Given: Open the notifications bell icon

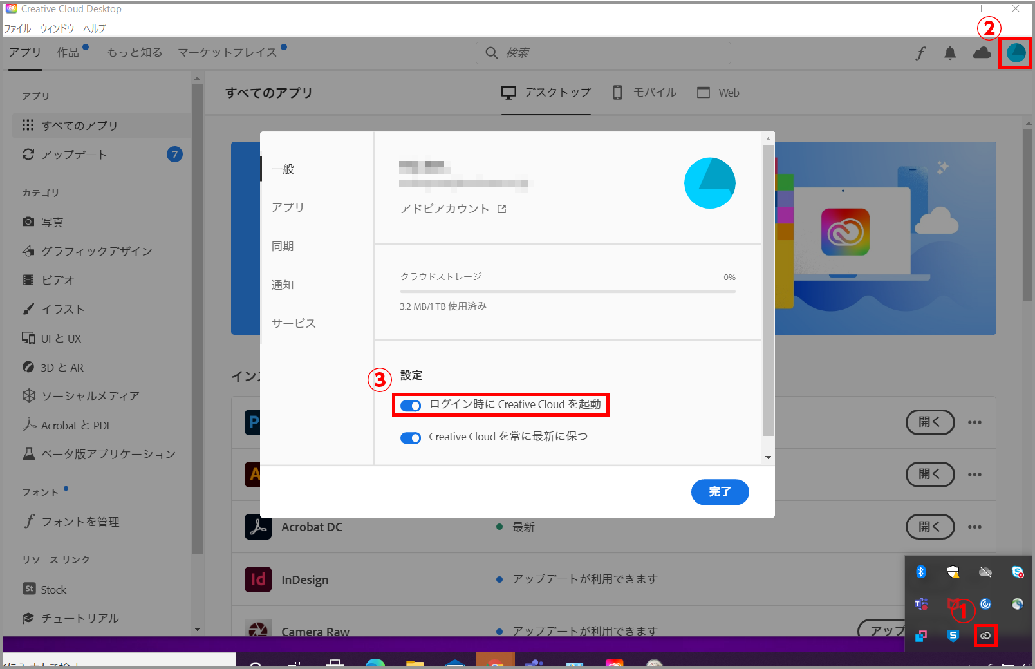Looking at the screenshot, I should (949, 53).
